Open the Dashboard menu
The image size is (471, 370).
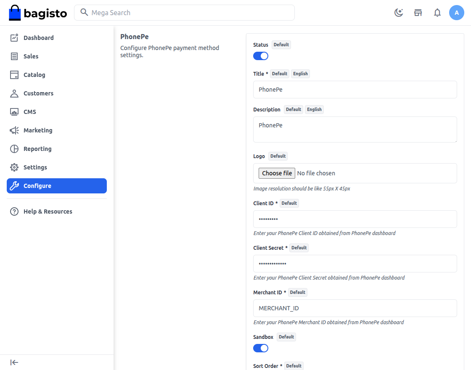(57, 37)
